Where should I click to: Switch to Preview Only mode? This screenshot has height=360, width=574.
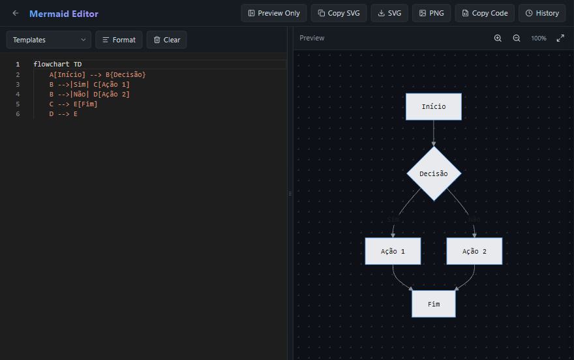pos(274,13)
